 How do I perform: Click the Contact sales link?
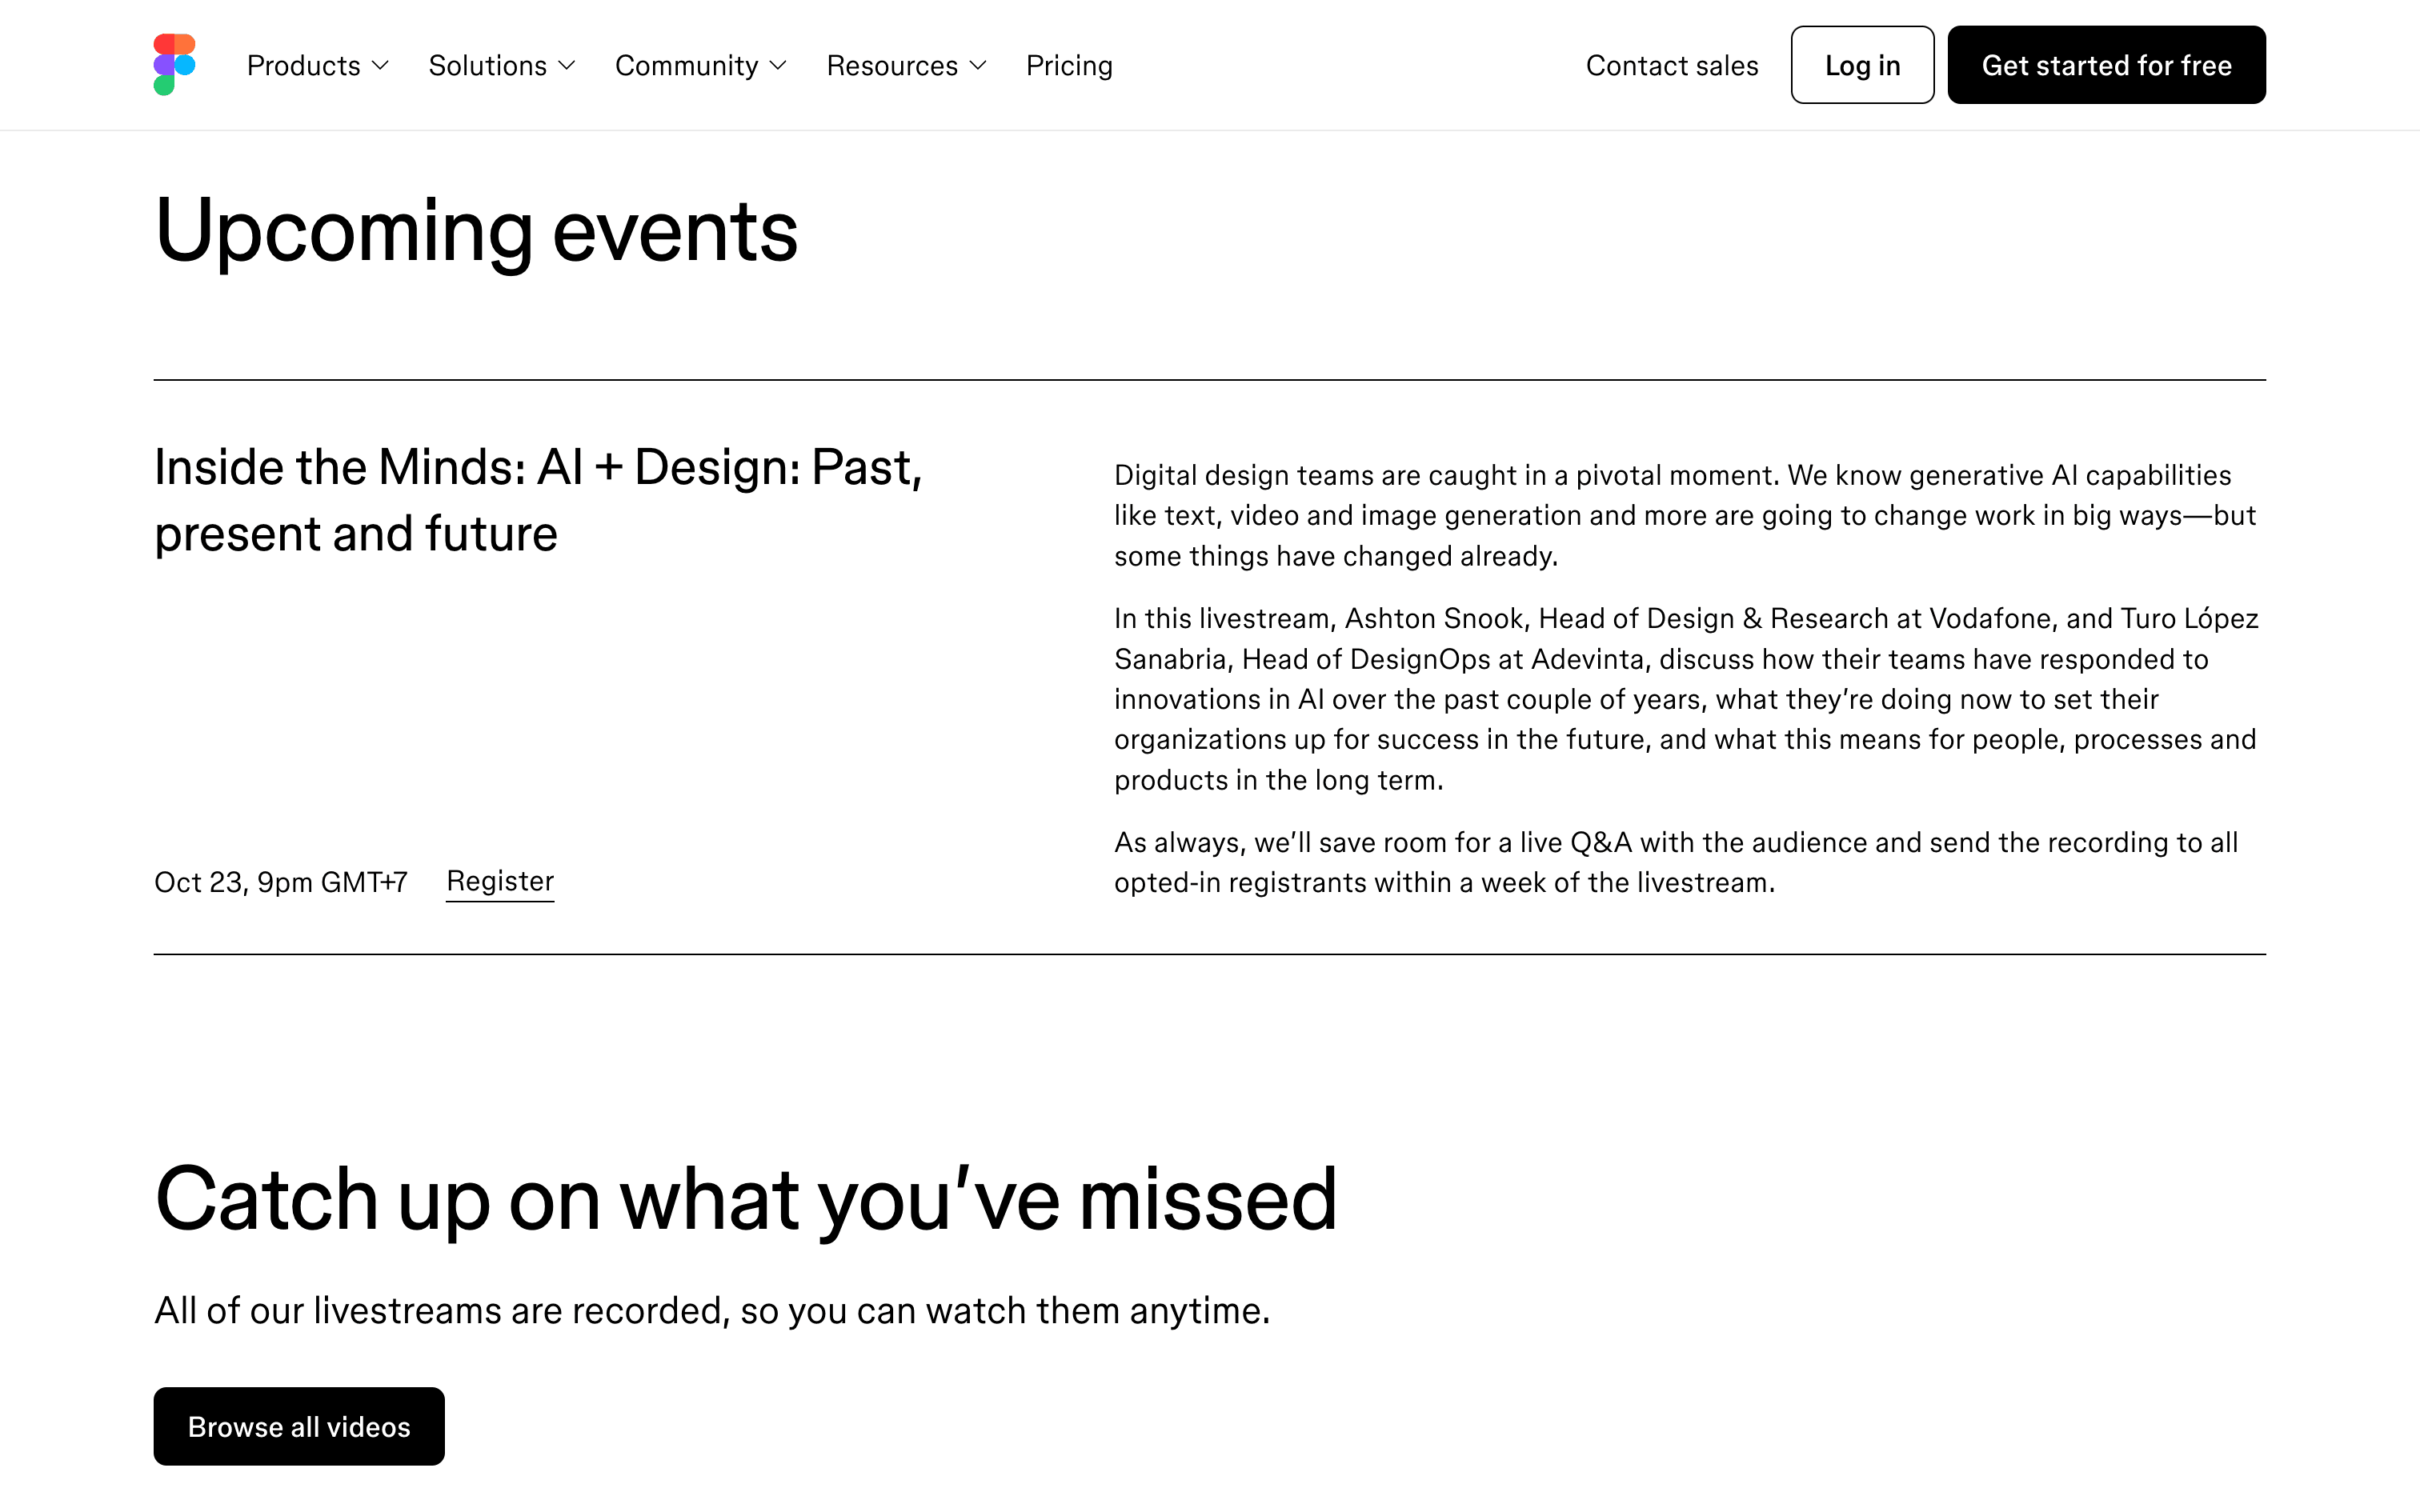pyautogui.click(x=1671, y=66)
